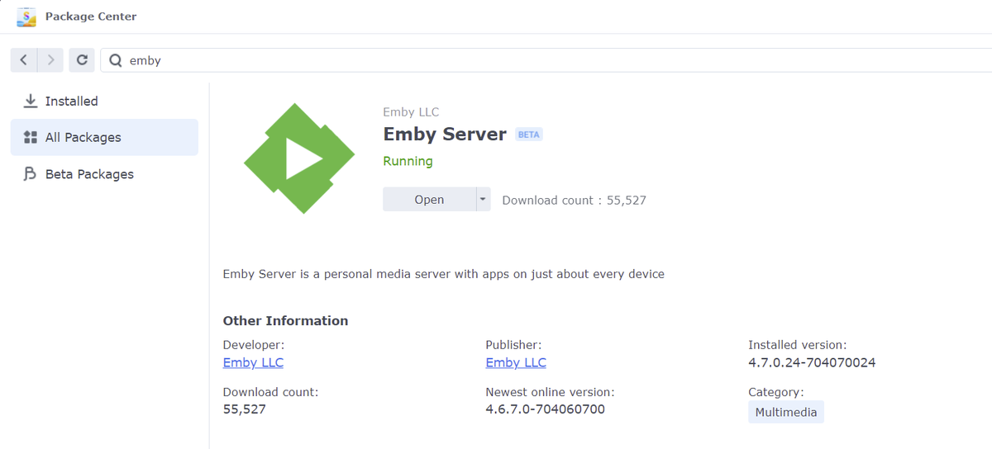The width and height of the screenshot is (992, 449).
Task: Click the BETA badge next to title
Action: 529,135
